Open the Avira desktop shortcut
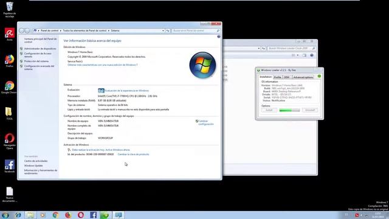Image resolution: width=389 pixels, height=219 pixels. [x=10, y=34]
